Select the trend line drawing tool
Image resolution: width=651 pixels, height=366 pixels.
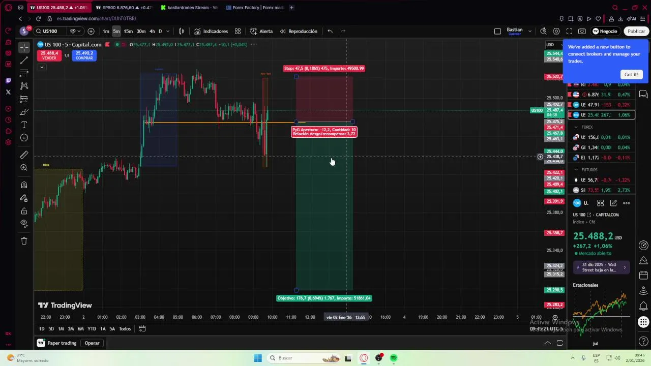24,60
